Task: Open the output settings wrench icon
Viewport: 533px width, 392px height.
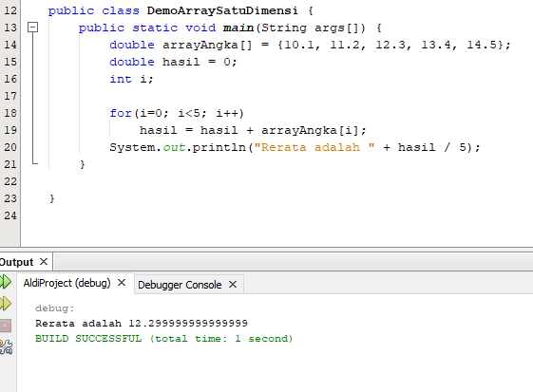Action: click(x=6, y=346)
